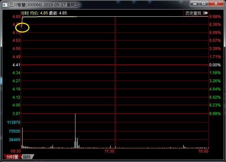This screenshot has width=226, height=162.
Task: Click the tallest white volume spike bar
Action: pyautogui.click(x=75, y=130)
